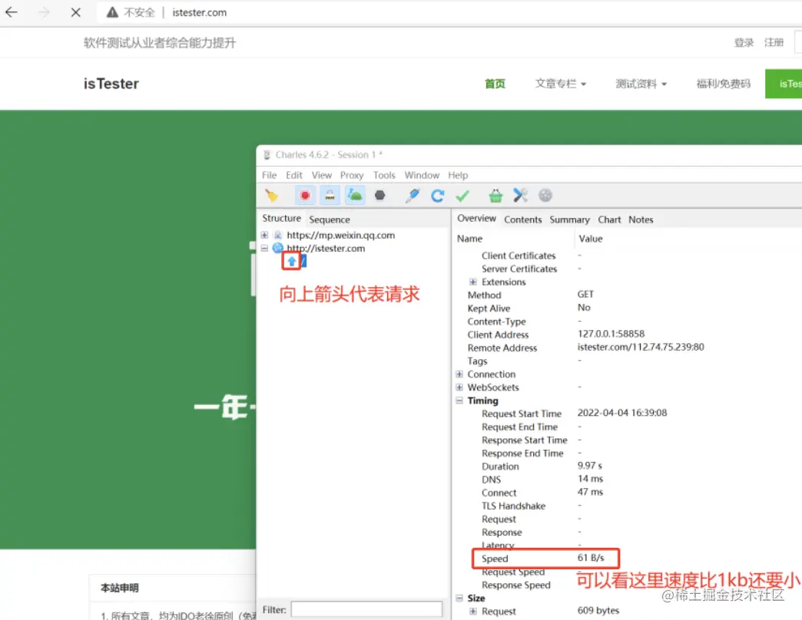Open the Window menu
The width and height of the screenshot is (802, 620).
pos(422,175)
